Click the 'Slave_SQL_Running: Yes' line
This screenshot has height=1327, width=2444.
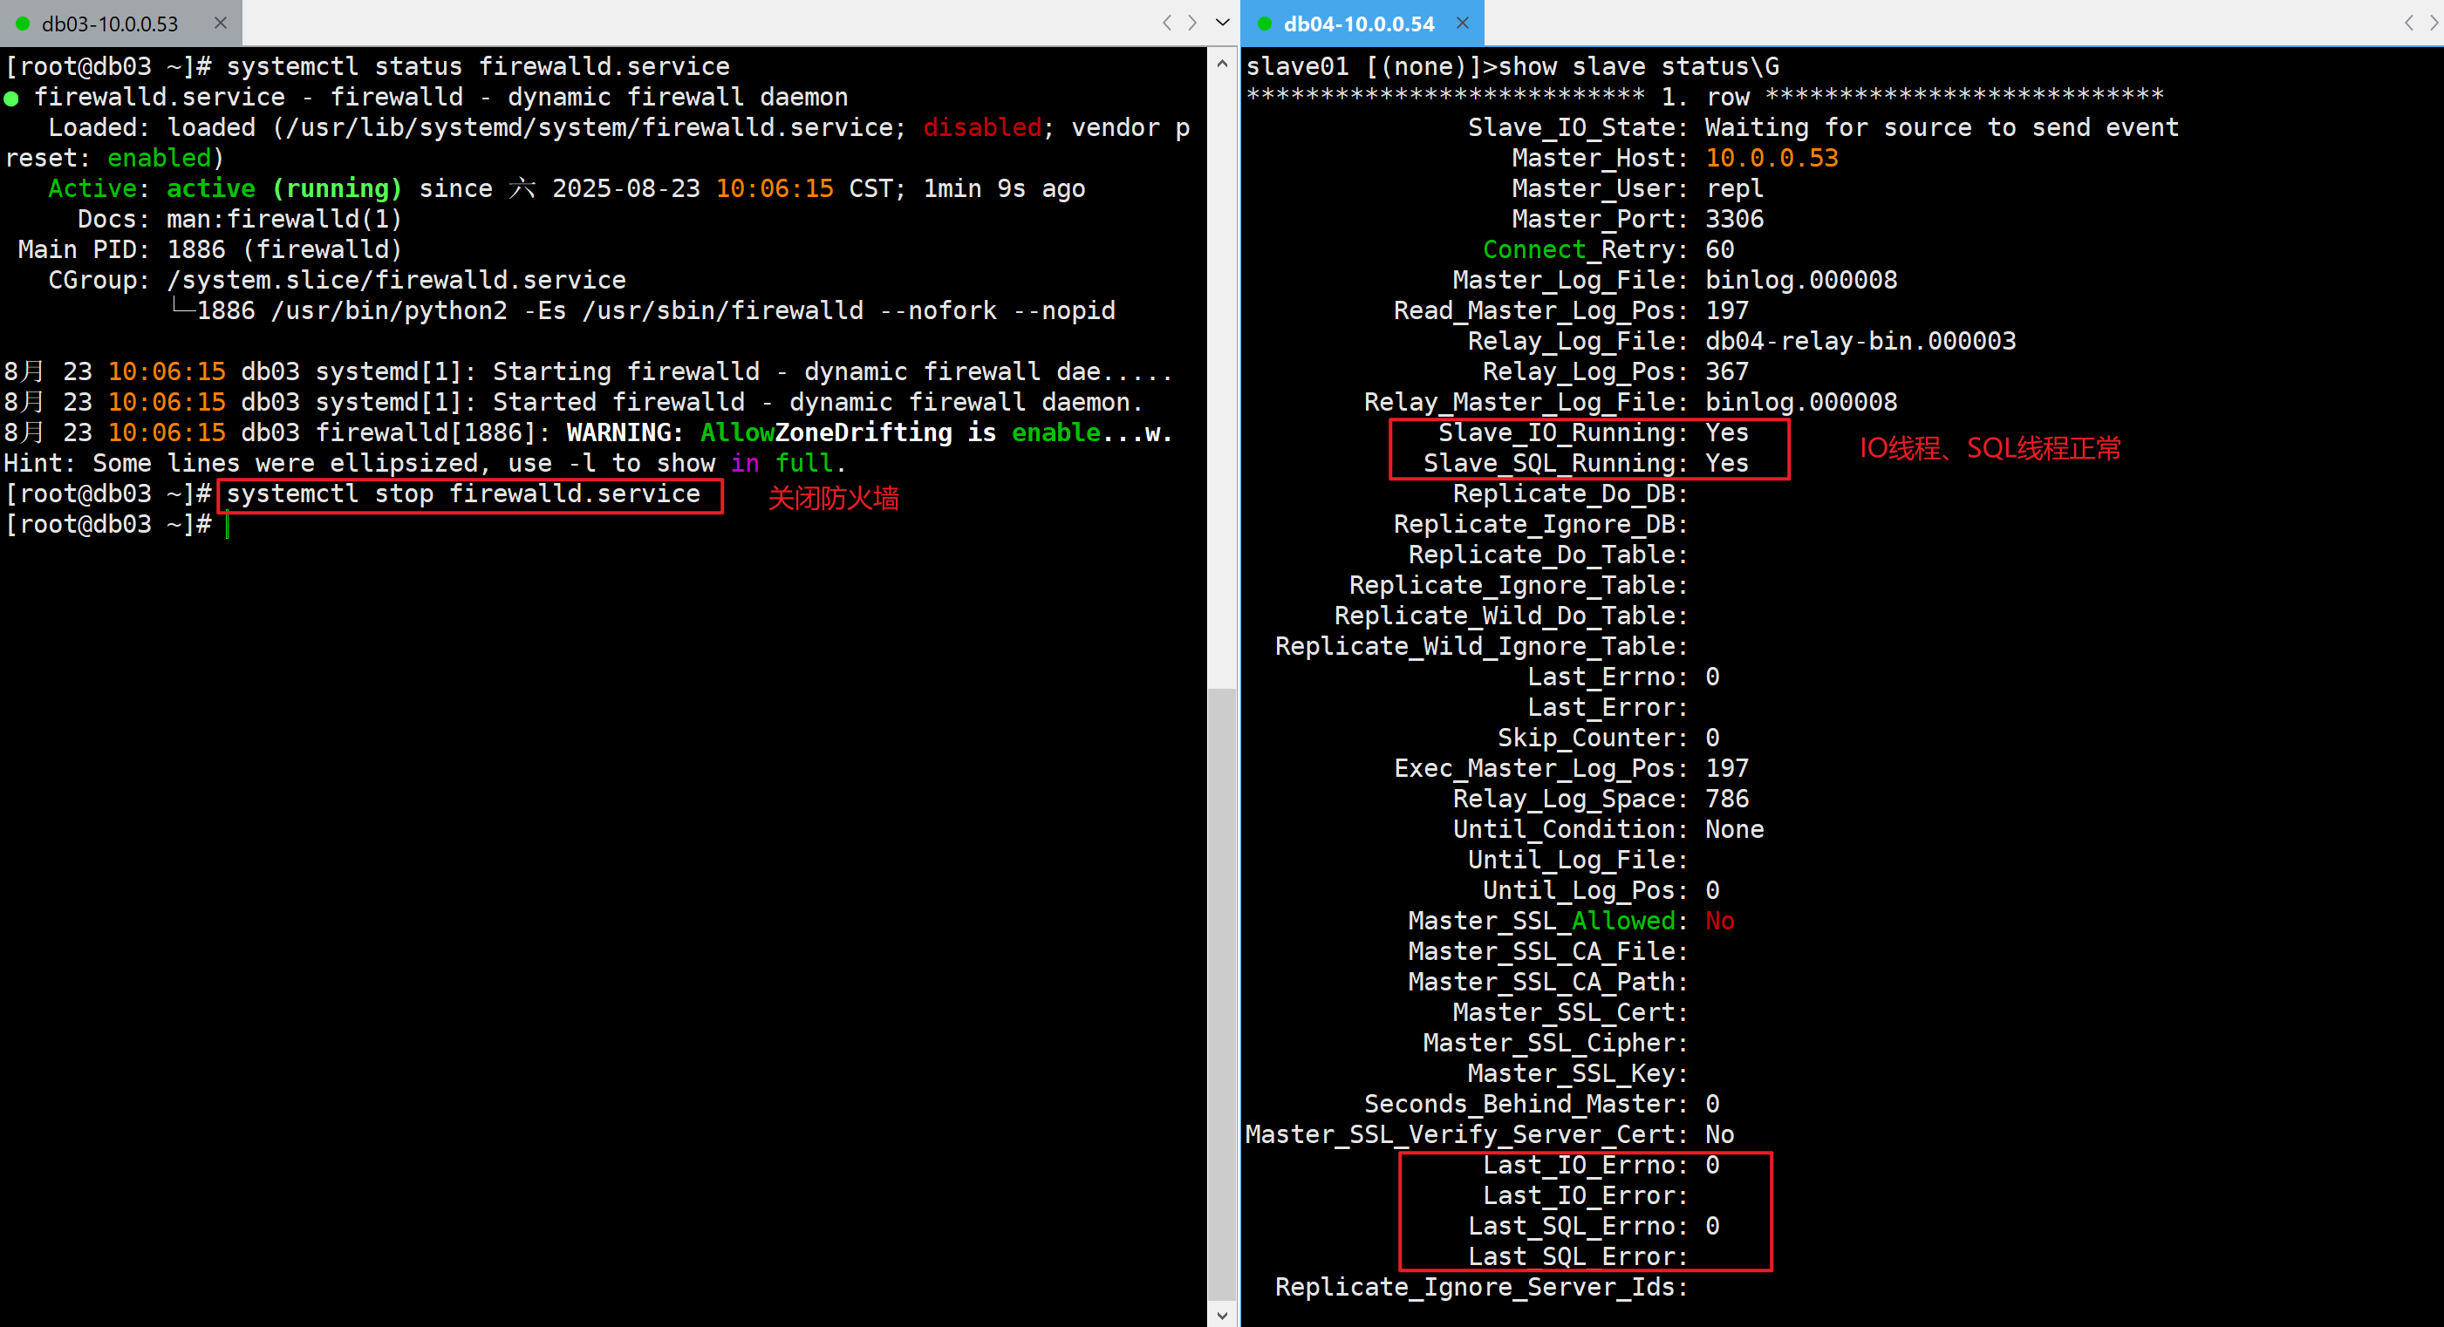1586,463
